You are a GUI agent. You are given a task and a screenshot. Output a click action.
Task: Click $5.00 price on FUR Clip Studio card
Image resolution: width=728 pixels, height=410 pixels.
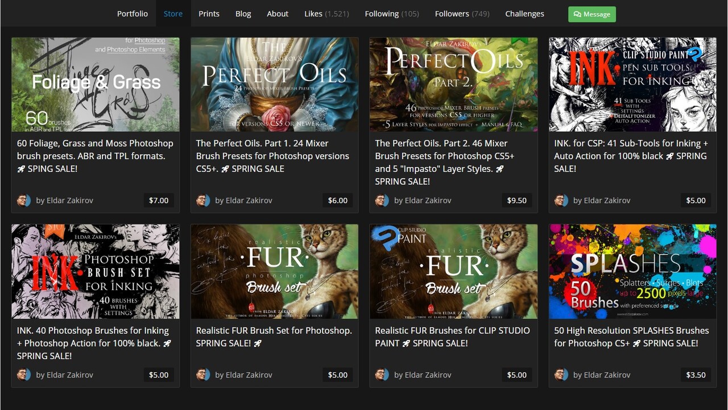click(x=517, y=375)
